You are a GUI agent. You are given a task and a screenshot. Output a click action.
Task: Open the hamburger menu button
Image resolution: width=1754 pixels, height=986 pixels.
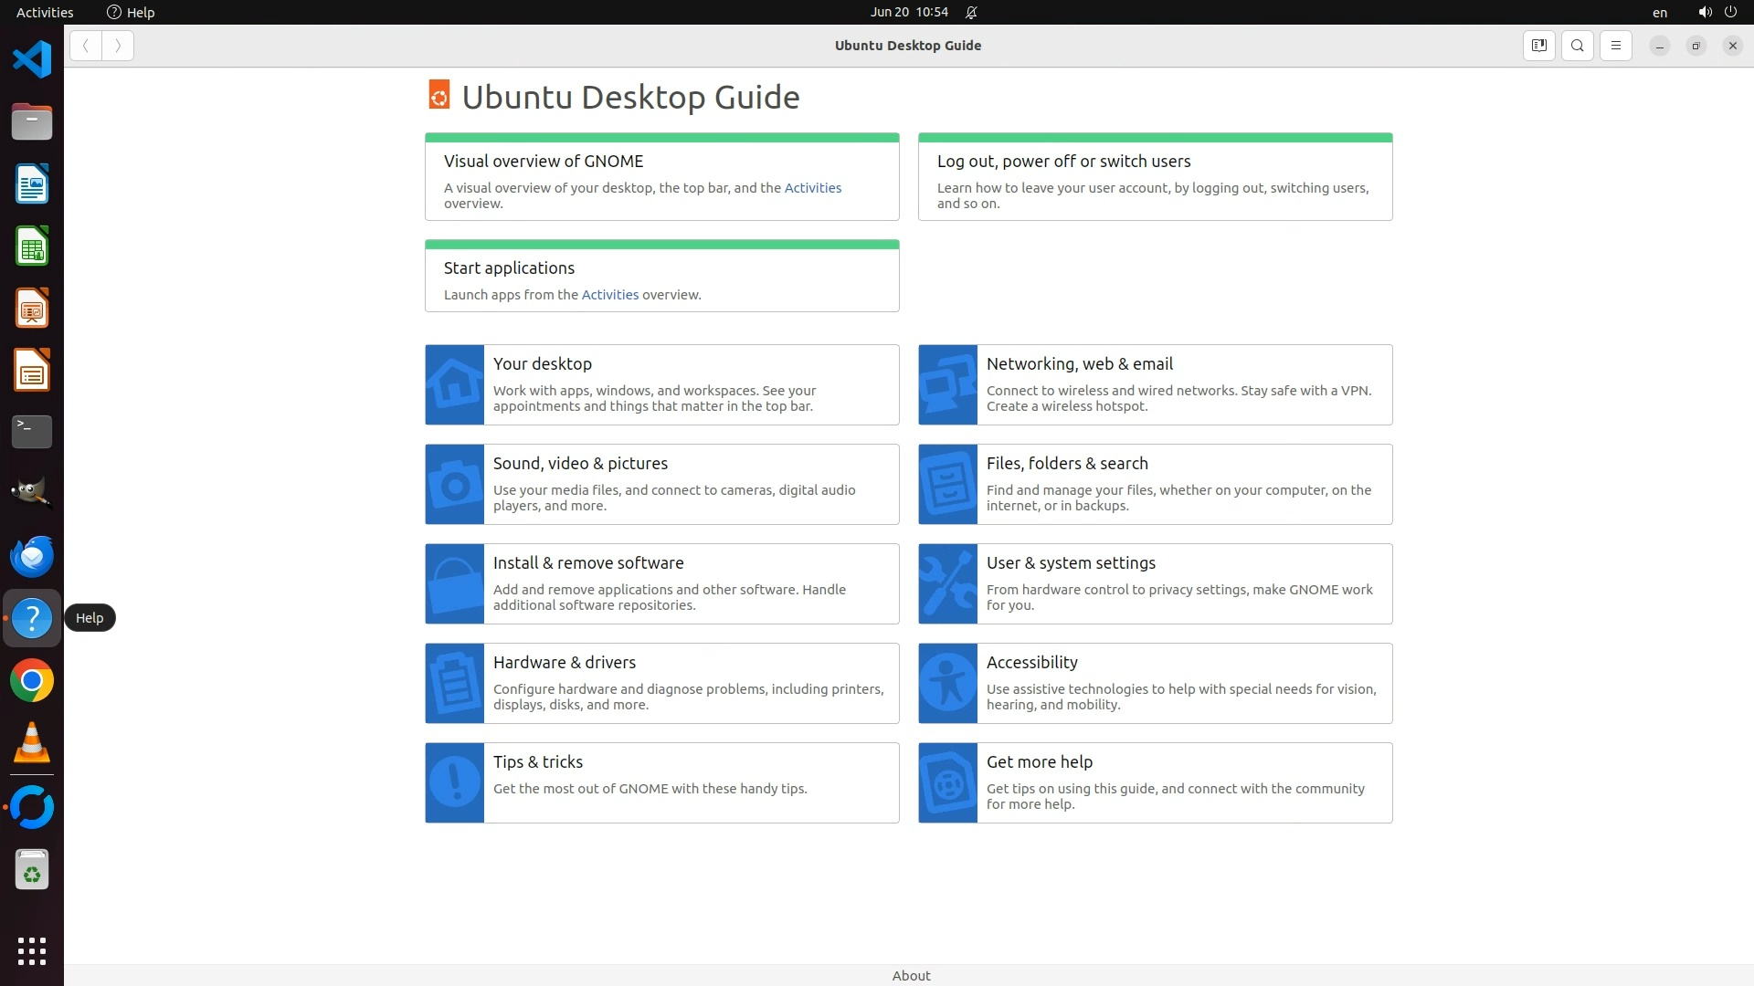1615,46
